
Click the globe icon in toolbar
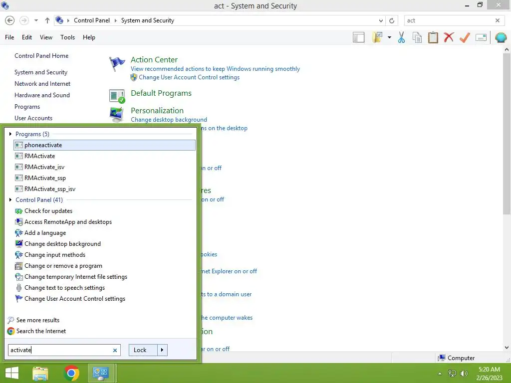[x=501, y=37]
